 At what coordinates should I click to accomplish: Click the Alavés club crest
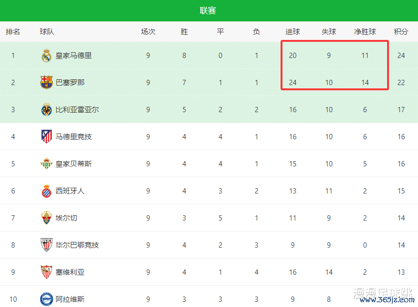(46, 299)
